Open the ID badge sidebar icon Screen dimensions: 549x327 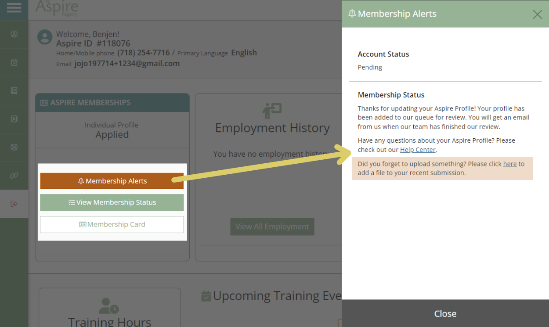(14, 119)
